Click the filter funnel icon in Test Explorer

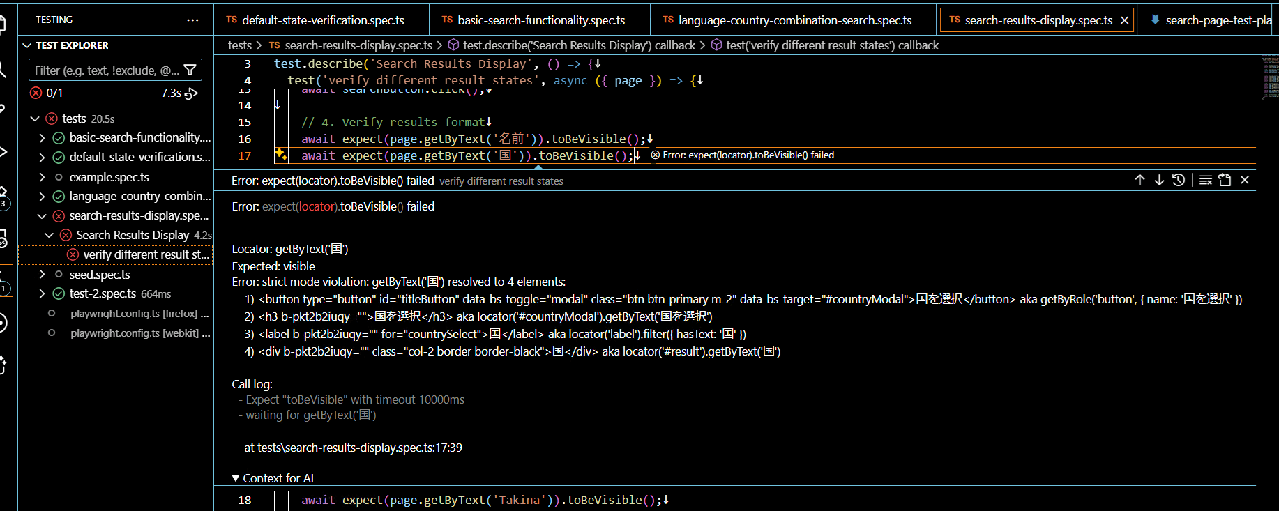click(x=190, y=70)
